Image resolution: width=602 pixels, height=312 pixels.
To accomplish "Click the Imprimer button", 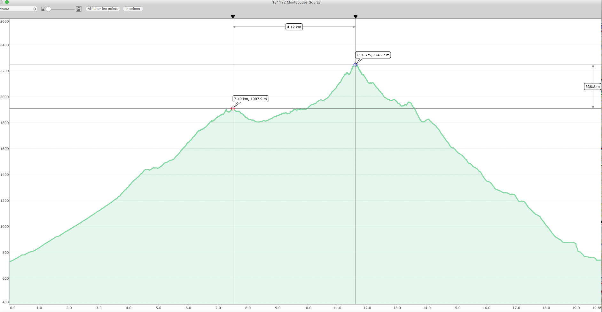I will [133, 9].
